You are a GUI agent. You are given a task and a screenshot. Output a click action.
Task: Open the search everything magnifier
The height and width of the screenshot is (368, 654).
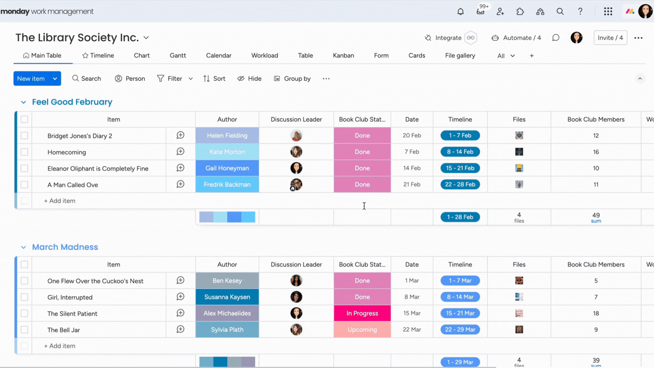tap(560, 12)
